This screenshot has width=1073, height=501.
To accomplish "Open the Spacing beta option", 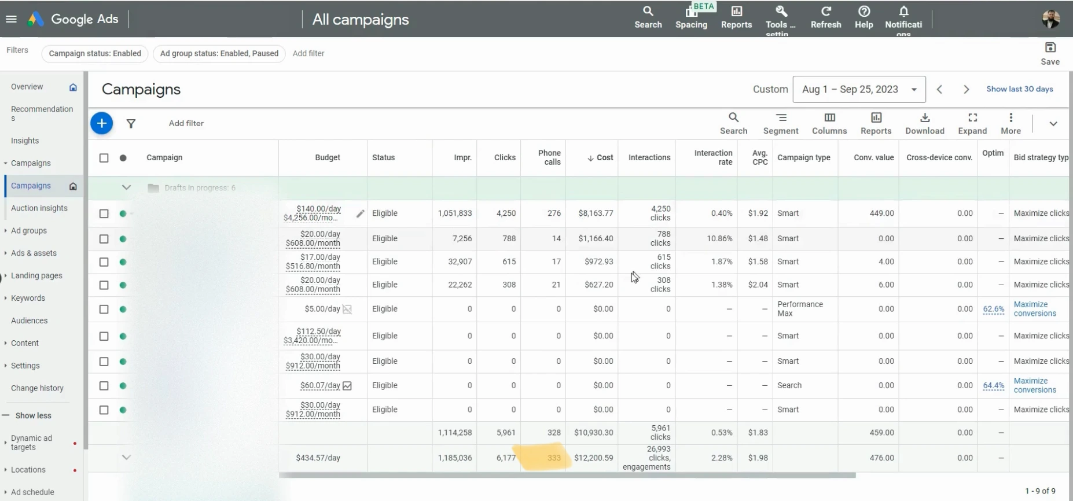I will (691, 18).
